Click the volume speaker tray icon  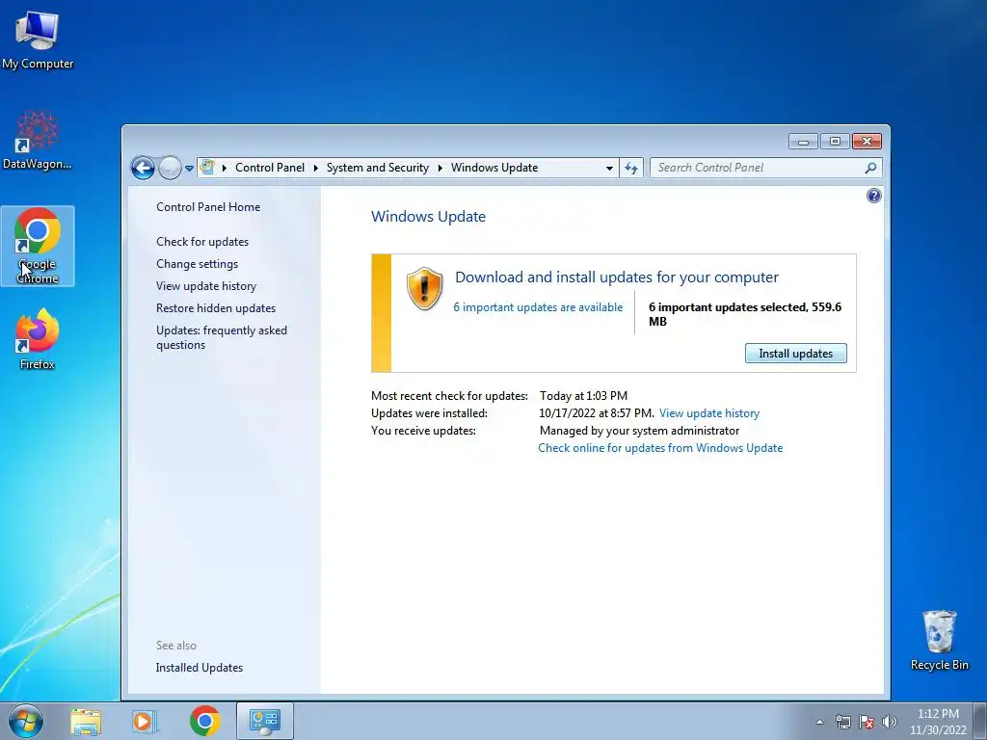coord(890,722)
